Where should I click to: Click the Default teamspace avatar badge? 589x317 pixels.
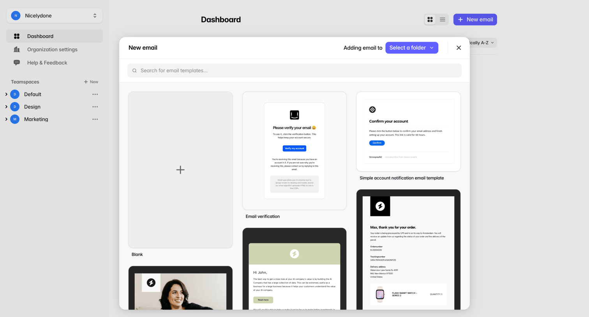(x=15, y=94)
